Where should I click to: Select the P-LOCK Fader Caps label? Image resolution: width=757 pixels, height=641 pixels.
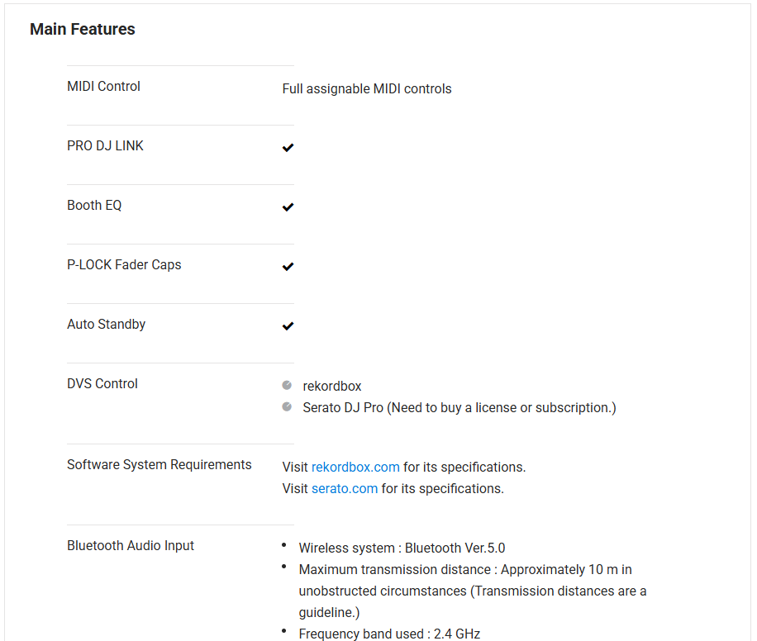pyautogui.click(x=124, y=264)
